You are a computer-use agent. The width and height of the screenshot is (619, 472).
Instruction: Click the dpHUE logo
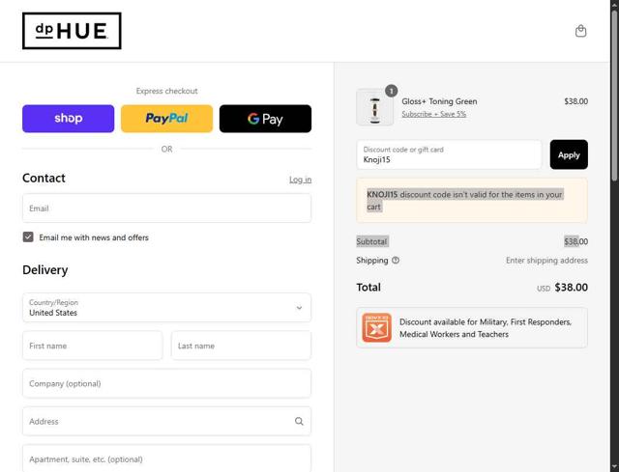72,31
